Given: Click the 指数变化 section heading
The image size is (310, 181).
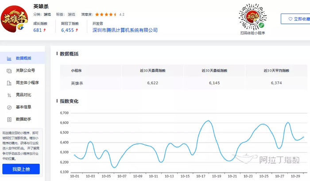Looking at the screenshot, I should tap(69, 101).
